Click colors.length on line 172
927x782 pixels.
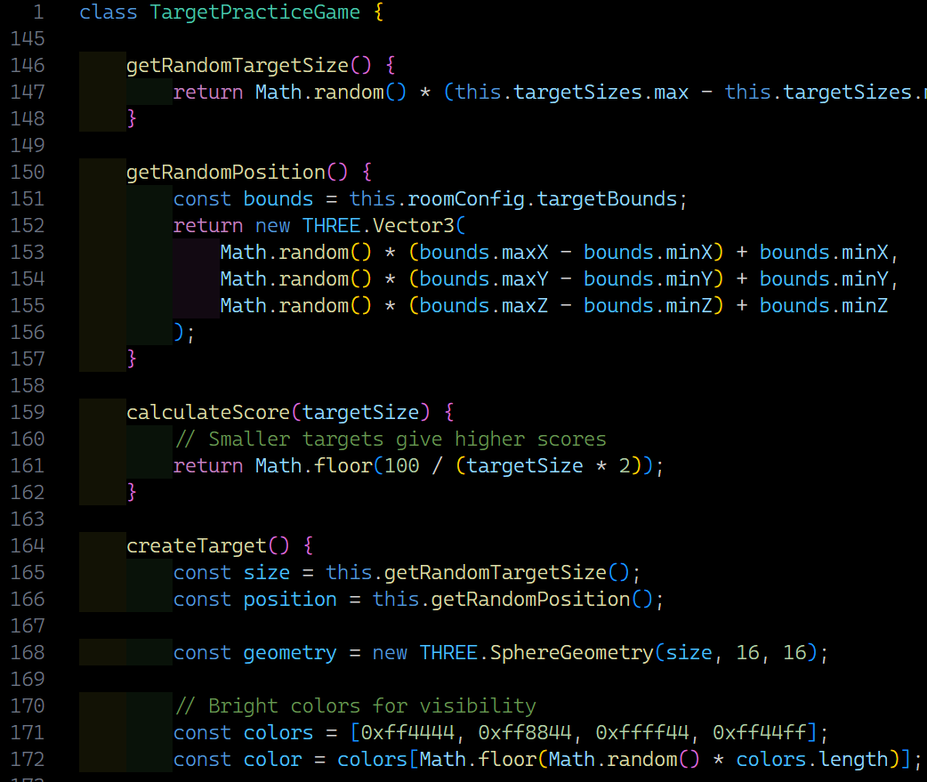[813, 760]
